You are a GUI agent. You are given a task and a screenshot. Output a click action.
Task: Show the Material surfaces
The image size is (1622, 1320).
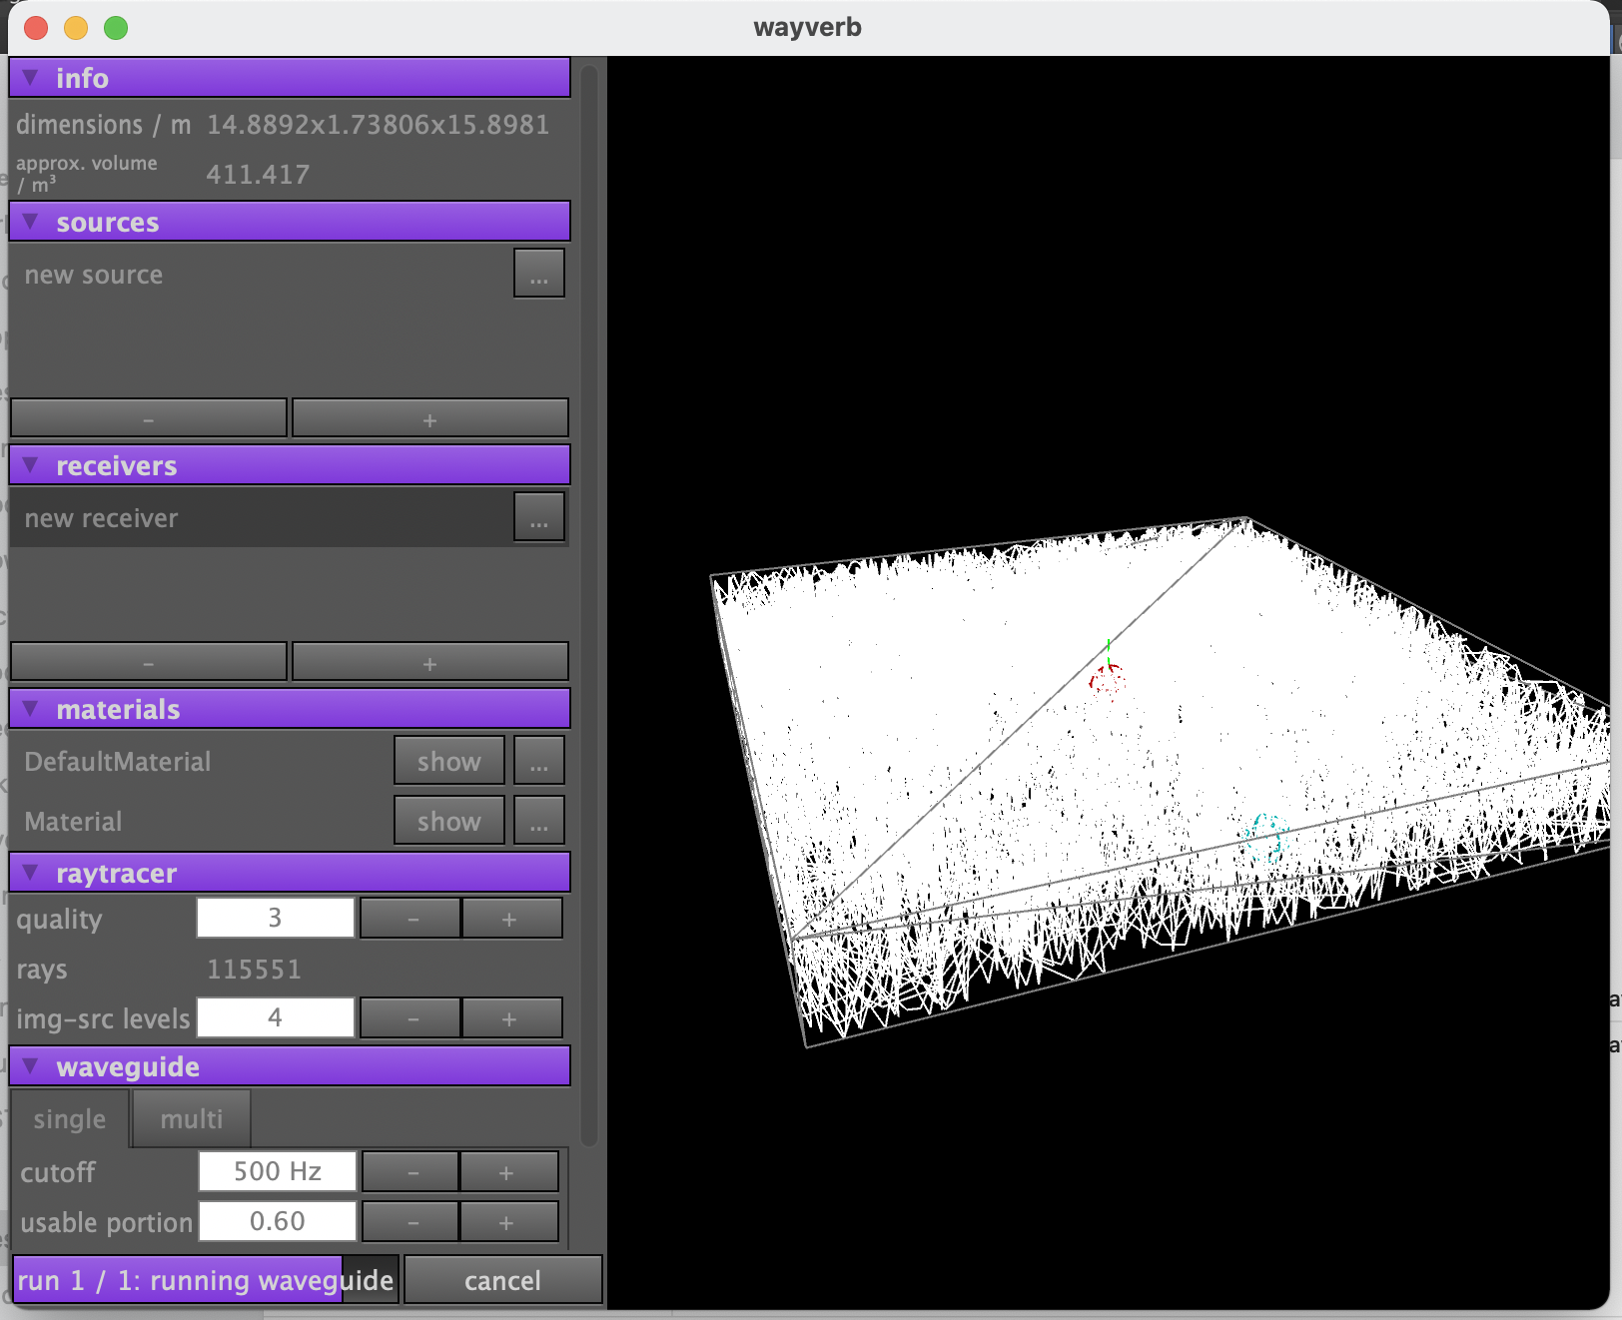(x=448, y=821)
